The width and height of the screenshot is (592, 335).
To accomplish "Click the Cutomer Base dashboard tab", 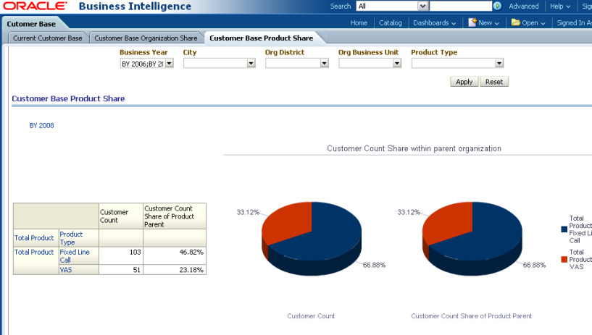I will pos(31,24).
